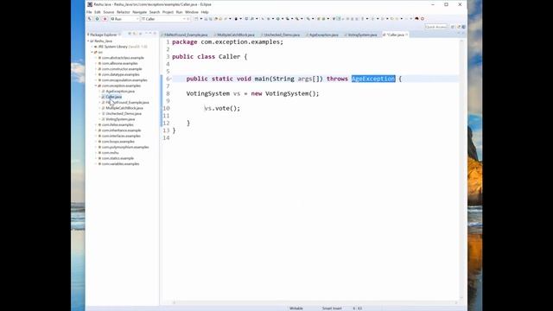553x311 pixels.
Task: Select com.abstractclass.example package
Action: [x=123, y=58]
